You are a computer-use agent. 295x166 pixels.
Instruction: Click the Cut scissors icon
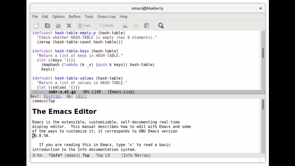[x=125, y=25]
